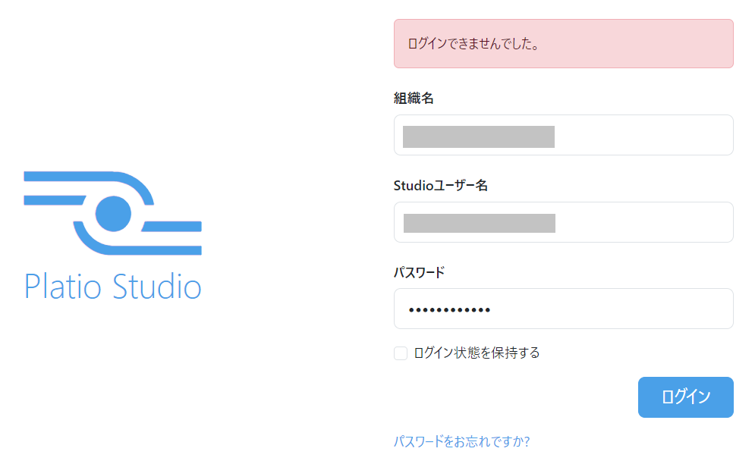
Task: Open the パスワードをお忘れですか? link
Action: point(461,441)
